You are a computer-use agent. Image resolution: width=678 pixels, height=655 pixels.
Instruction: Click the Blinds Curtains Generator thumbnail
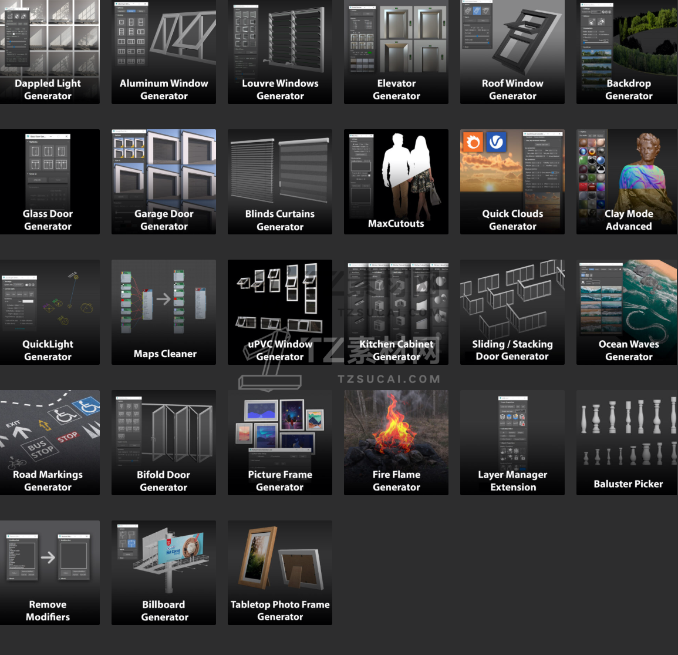[x=280, y=182]
